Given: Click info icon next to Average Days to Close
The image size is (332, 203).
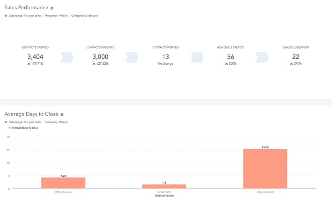Looking at the screenshot, I should (x=62, y=114).
